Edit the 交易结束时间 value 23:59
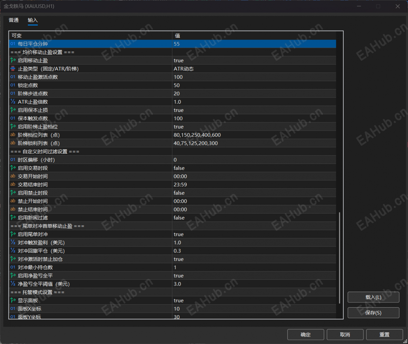The image size is (408, 344). [254, 185]
